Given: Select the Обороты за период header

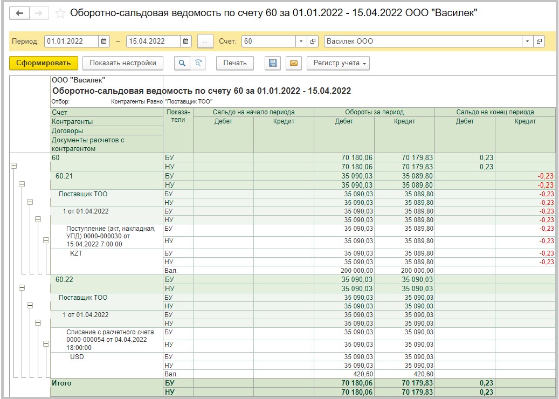Looking at the screenshot, I should coord(374,112).
